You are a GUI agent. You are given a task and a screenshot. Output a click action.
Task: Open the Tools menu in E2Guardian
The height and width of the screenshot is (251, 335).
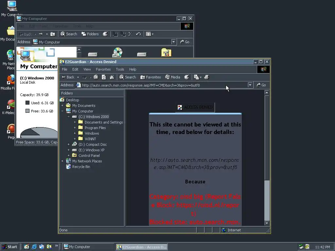coord(120,69)
